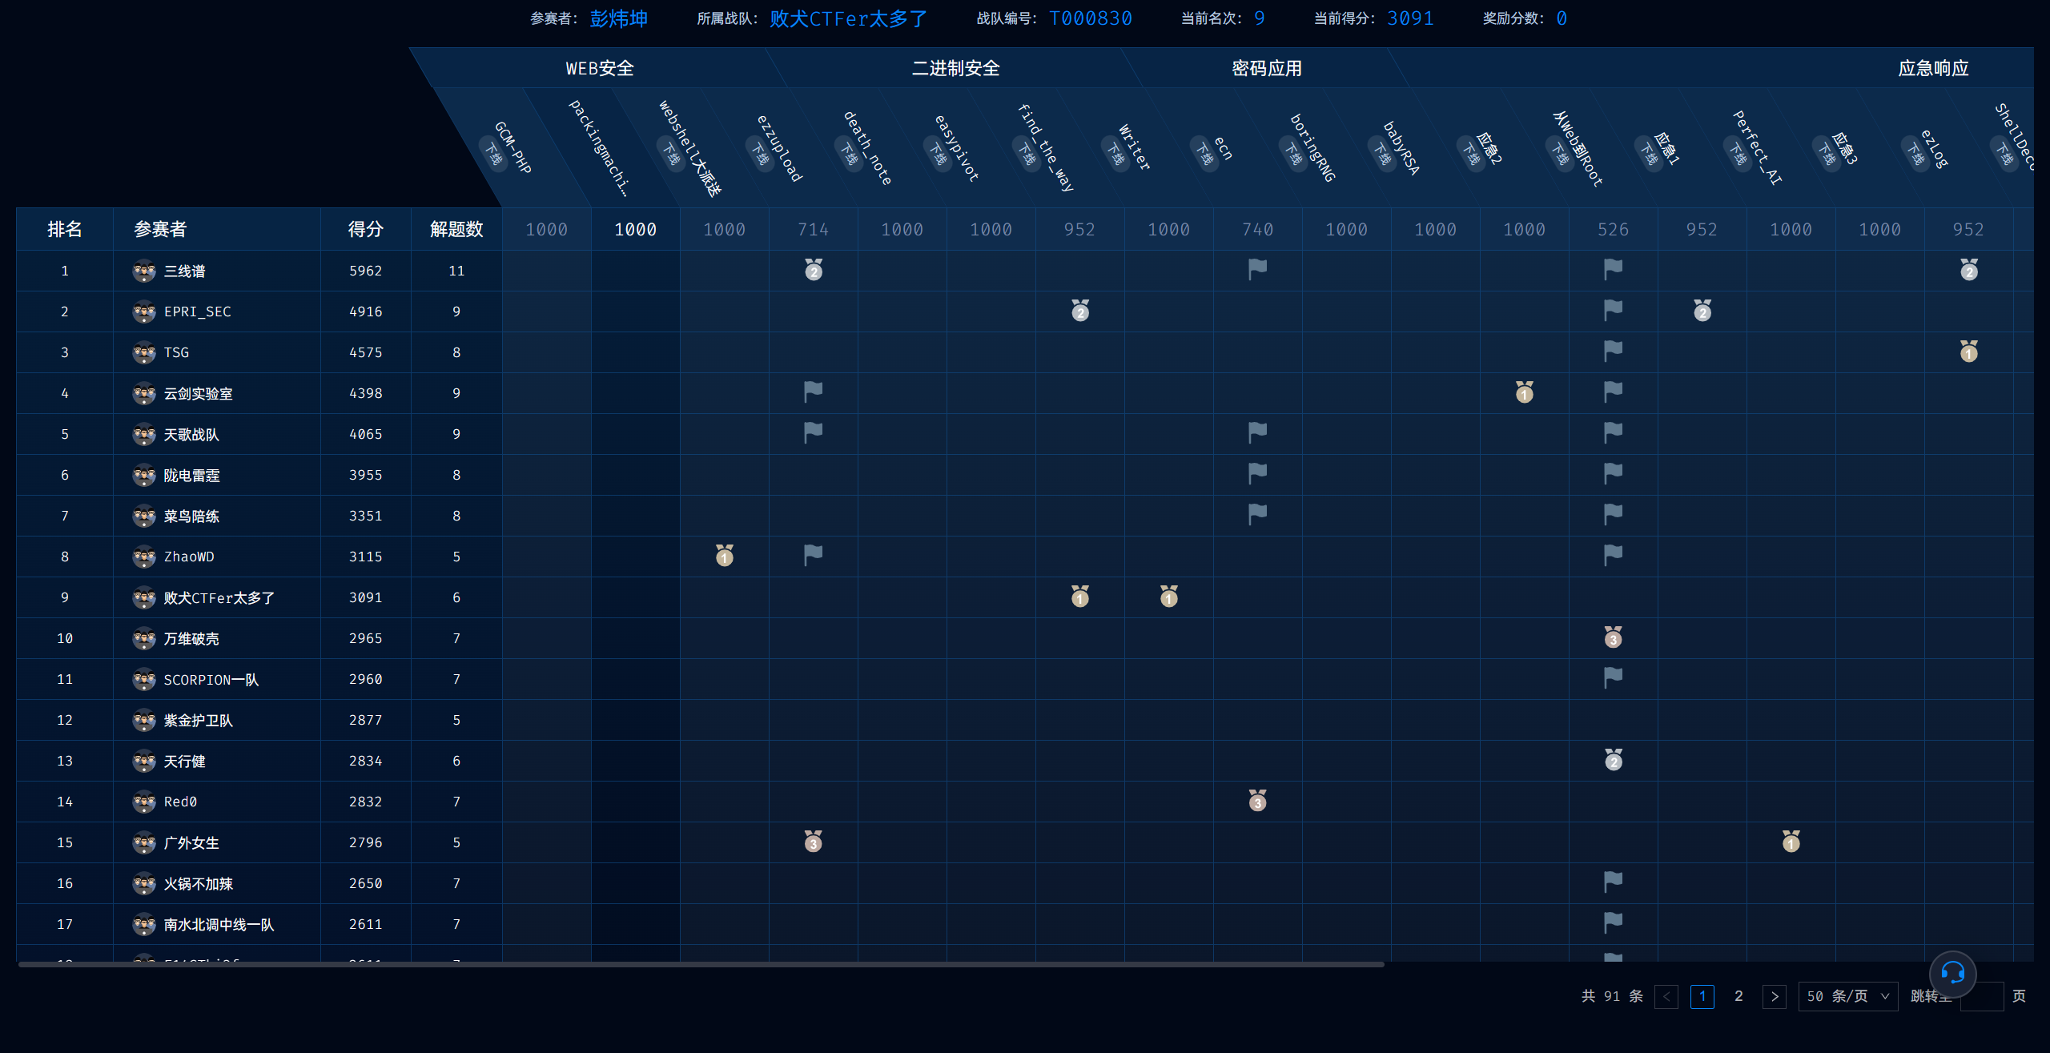Select page 1 in pagination

pyautogui.click(x=1702, y=996)
